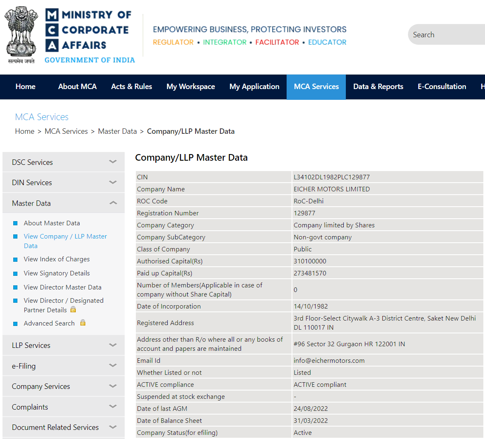Image resolution: width=485 pixels, height=439 pixels.
Task: Expand the DIN Services section
Action: (x=63, y=183)
